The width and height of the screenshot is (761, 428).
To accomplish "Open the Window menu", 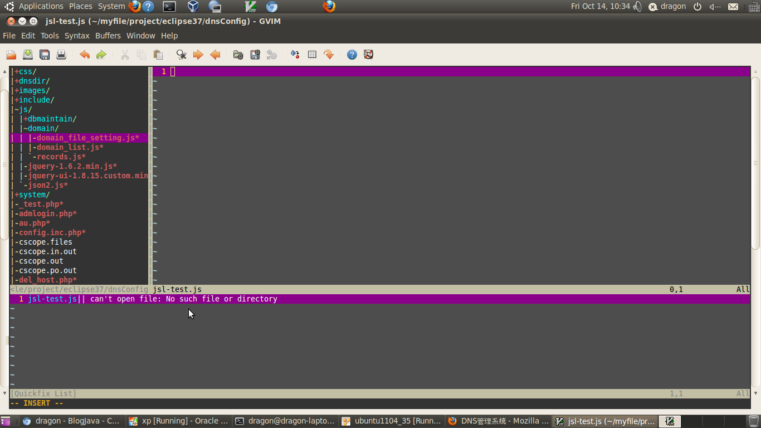I will pyautogui.click(x=141, y=36).
